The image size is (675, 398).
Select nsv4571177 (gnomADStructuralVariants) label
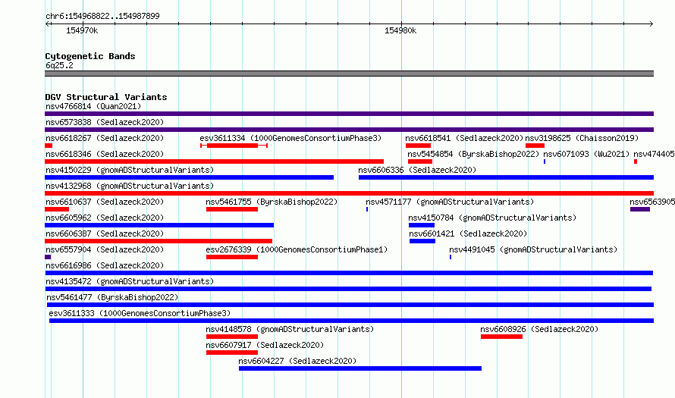coord(450,202)
